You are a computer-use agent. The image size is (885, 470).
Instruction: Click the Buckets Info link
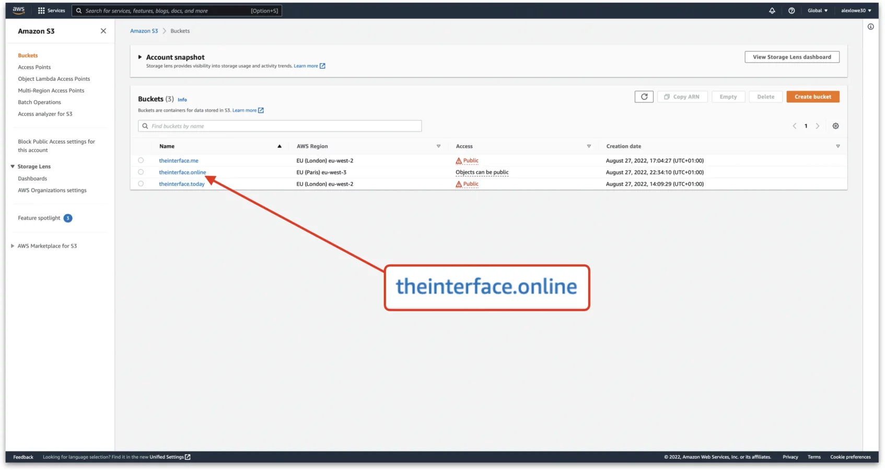coord(182,100)
